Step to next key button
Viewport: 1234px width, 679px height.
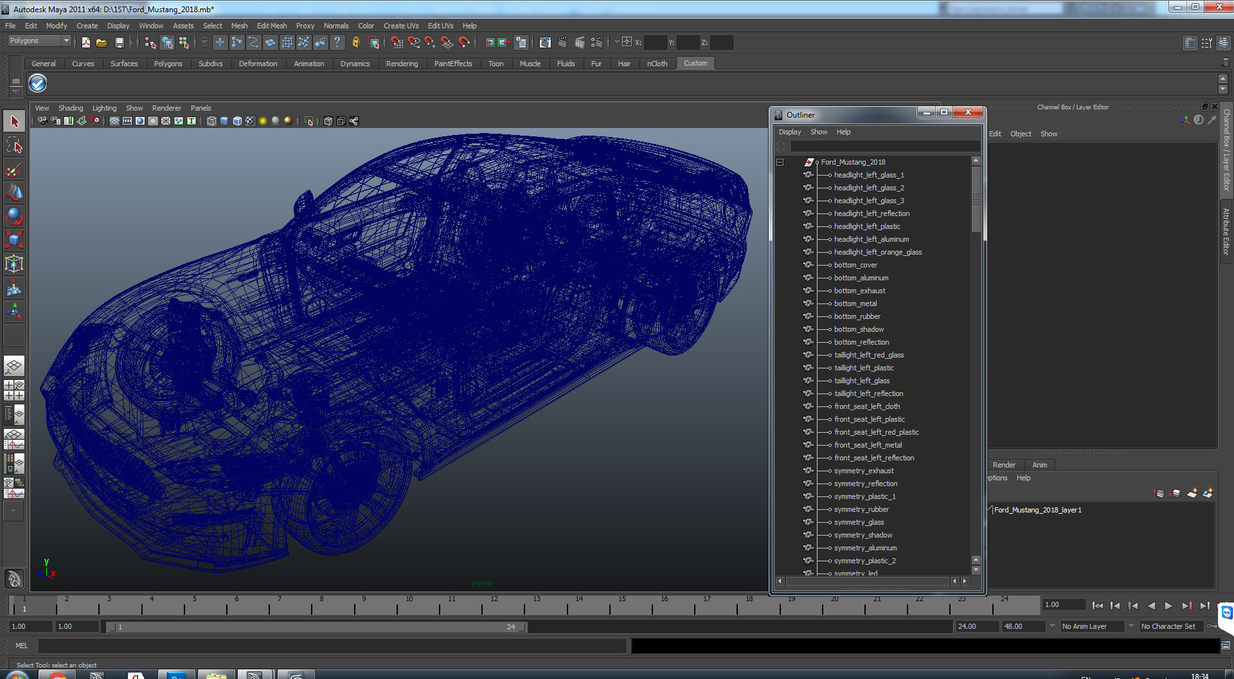pos(1186,606)
